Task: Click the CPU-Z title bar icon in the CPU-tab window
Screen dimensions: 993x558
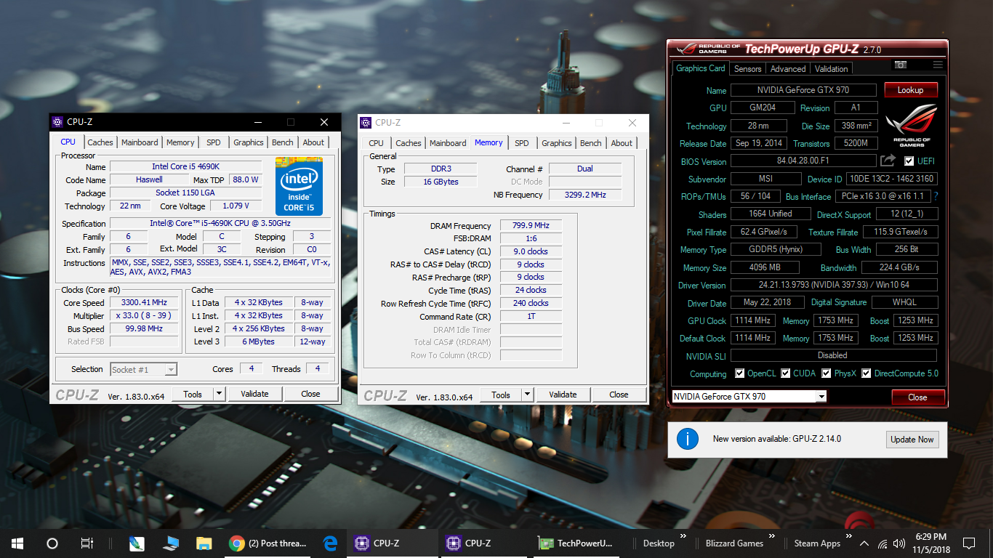Action: pos(57,122)
